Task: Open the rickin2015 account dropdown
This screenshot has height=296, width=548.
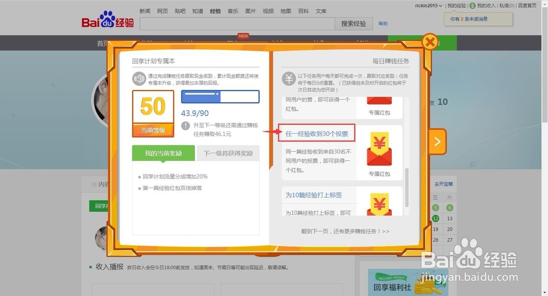Action: (429, 5)
